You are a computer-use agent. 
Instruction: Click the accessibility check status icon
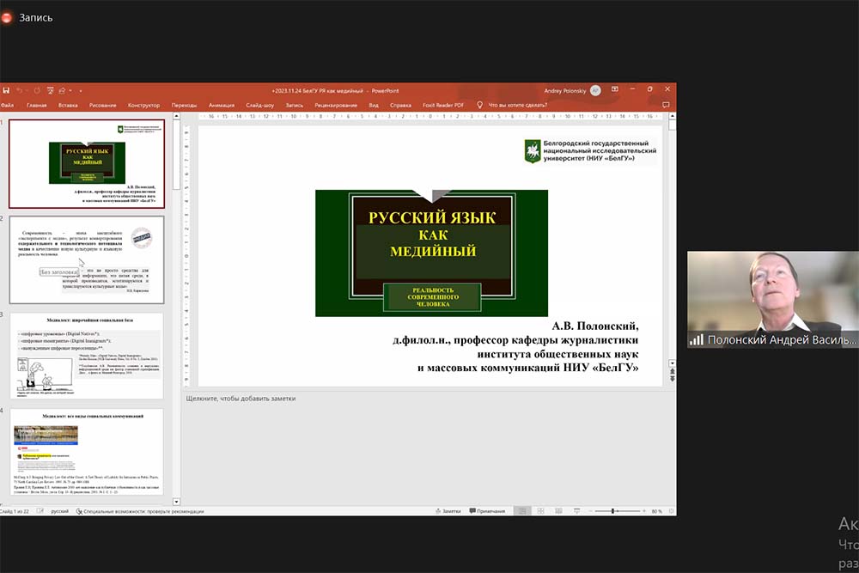[80, 511]
